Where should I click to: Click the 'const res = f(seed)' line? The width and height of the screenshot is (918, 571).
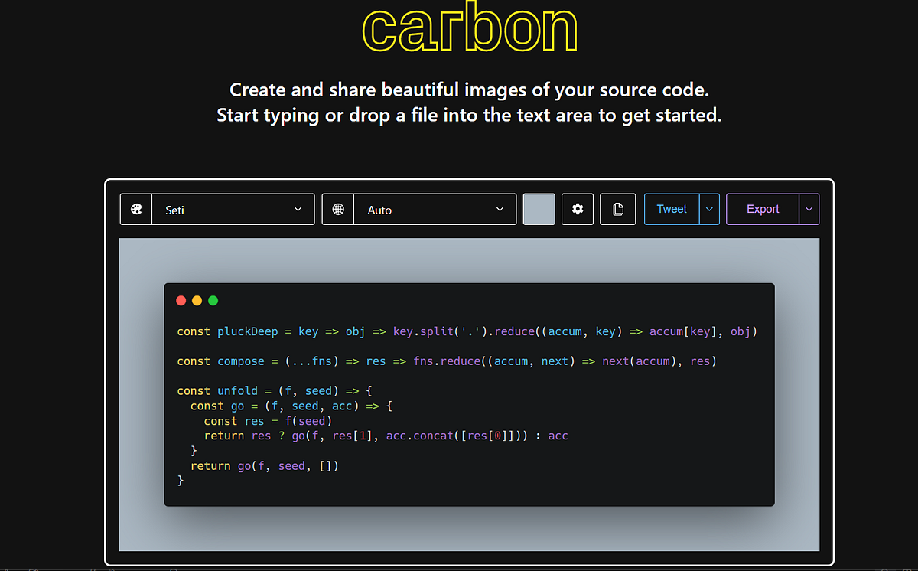[x=268, y=421]
